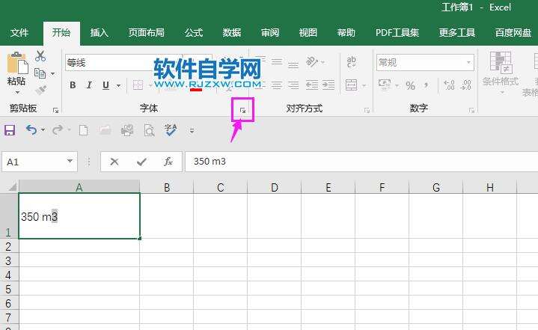Click the formula bar containing 350 m3
The width and height of the screenshot is (538, 330).
coord(361,162)
